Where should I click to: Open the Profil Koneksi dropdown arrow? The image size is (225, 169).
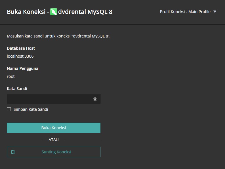click(x=215, y=12)
